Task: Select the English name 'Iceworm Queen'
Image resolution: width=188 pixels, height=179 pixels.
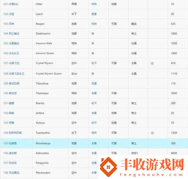Action: point(45,53)
